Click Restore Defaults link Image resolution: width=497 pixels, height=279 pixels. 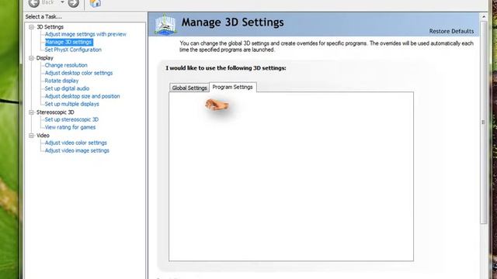451,31
